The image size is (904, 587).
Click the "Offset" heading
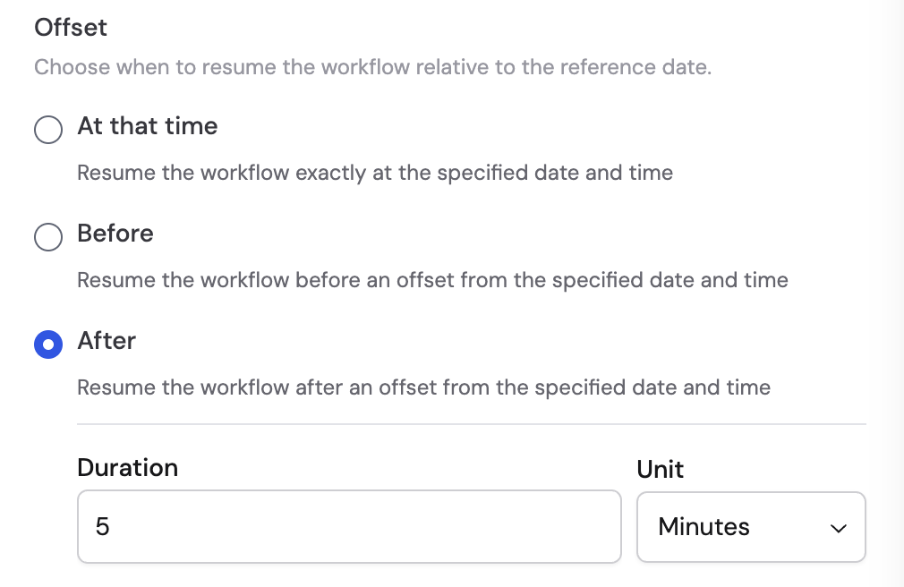pyautogui.click(x=70, y=28)
